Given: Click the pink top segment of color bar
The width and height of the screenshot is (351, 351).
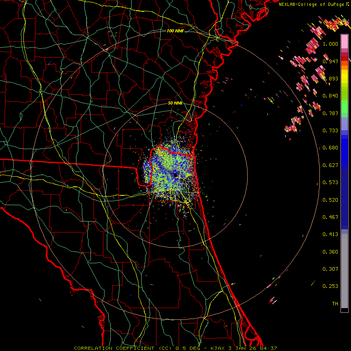Looking at the screenshot, I should click(344, 42).
